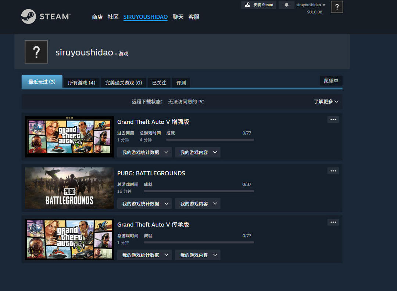Click the Steam logo in header

pos(45,17)
